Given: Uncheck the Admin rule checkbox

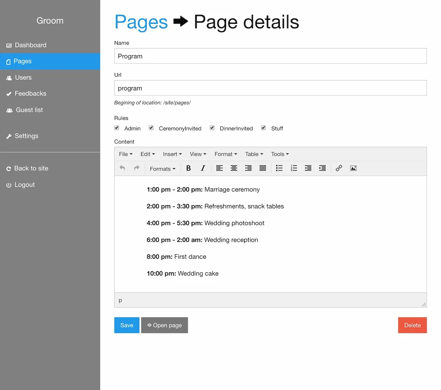Looking at the screenshot, I should (117, 128).
